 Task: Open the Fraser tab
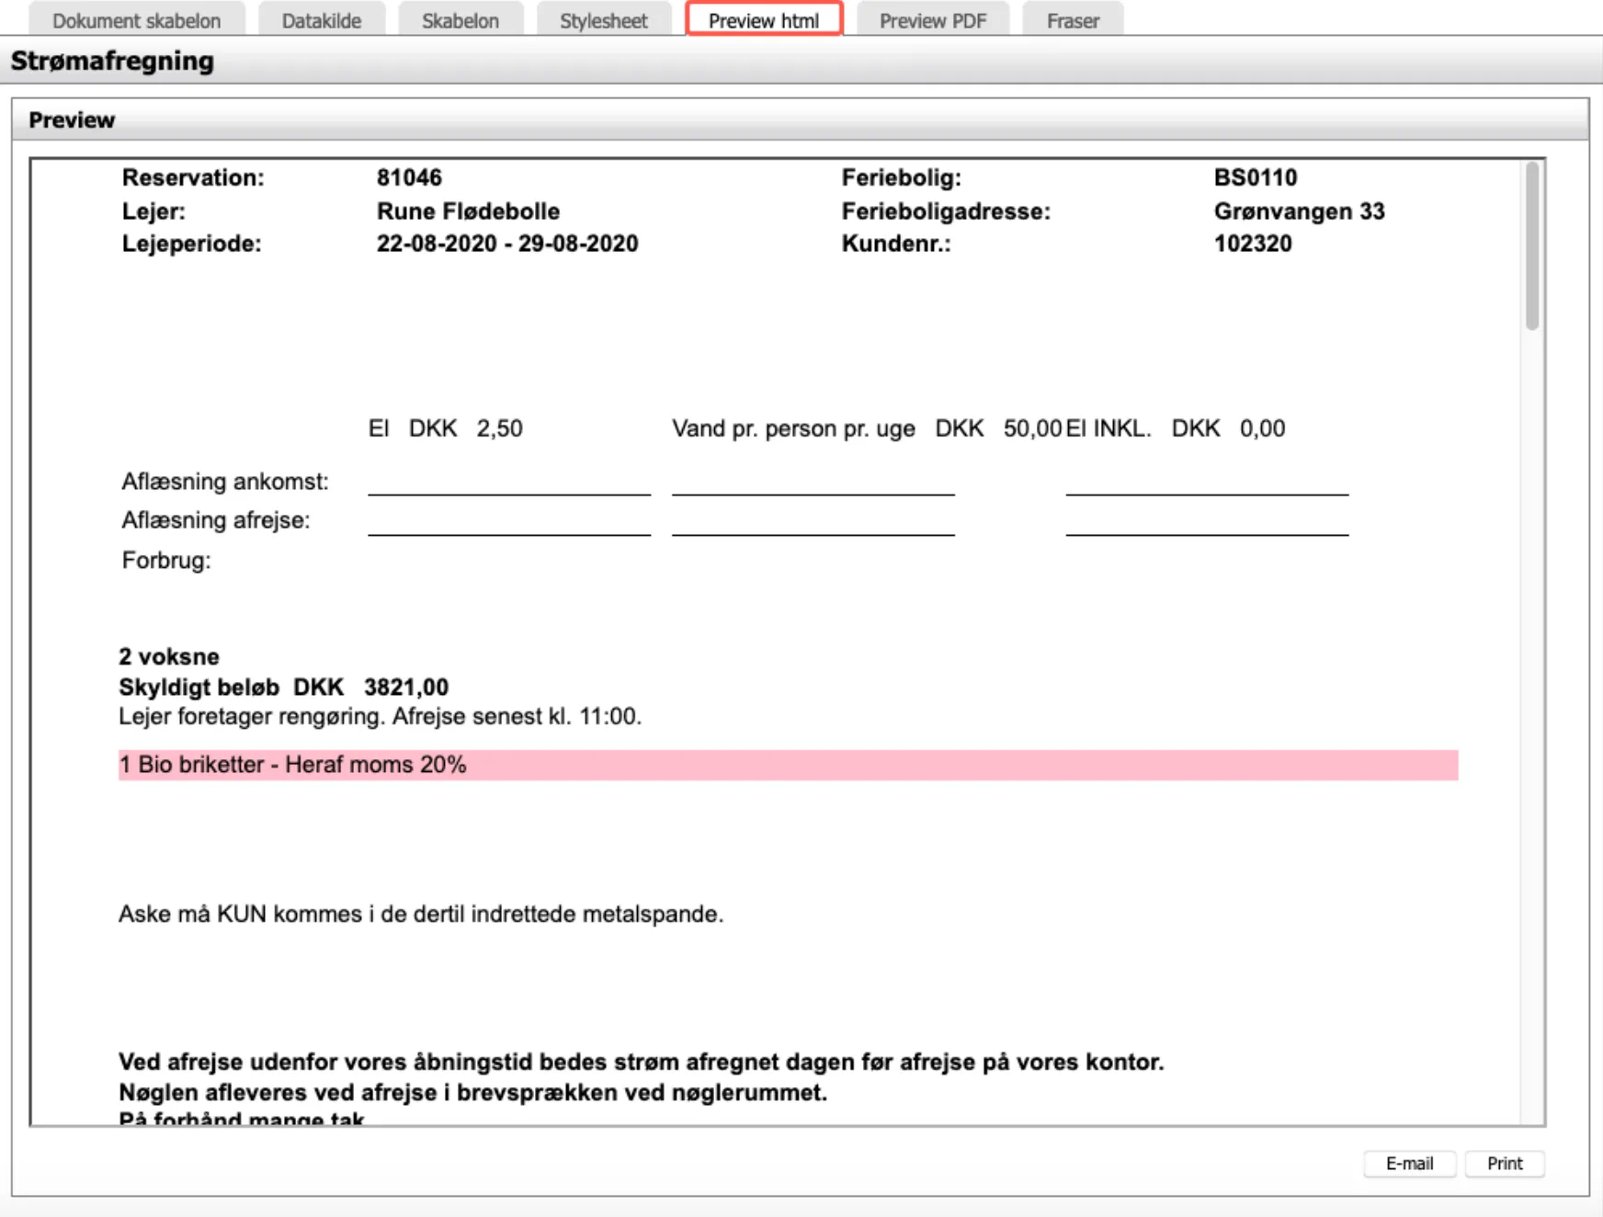click(1072, 20)
